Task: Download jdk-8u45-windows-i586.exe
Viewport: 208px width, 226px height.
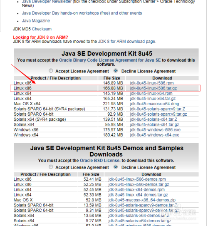Action: coord(155,130)
